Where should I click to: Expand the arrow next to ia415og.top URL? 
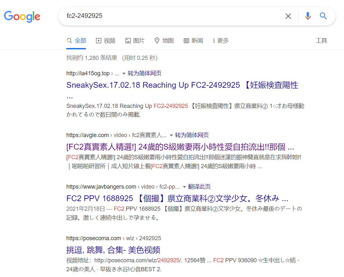(x=124, y=73)
